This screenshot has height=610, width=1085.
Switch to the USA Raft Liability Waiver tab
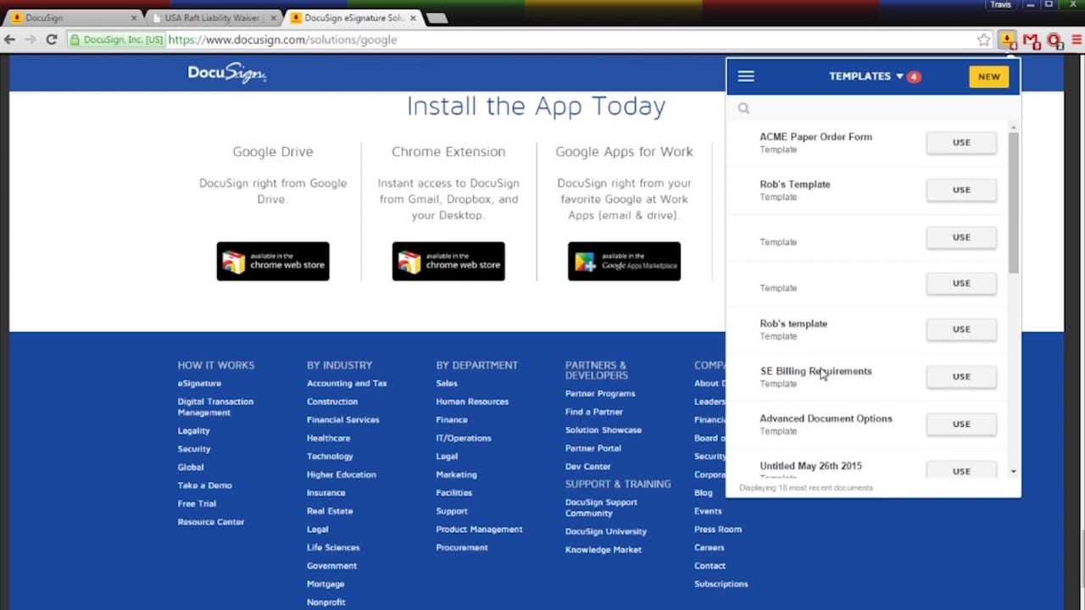[214, 18]
